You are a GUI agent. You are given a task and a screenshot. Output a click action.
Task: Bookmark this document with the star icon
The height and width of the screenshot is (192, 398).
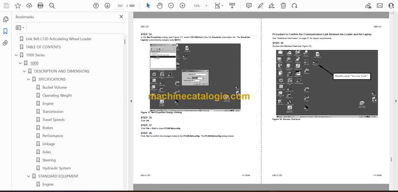[18, 6]
